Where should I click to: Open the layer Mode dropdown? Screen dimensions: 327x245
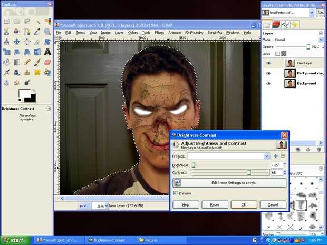(x=321, y=40)
